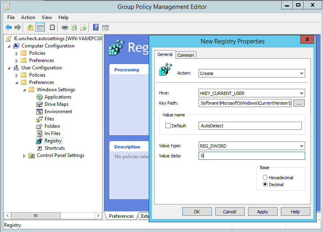323x232 pixels.
Task: Click the Key Path browse ellipsis button
Action: pyautogui.click(x=299, y=103)
